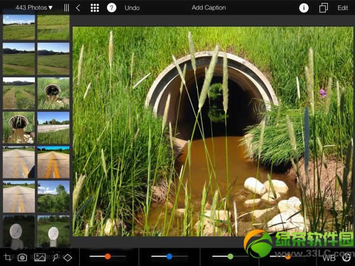Select the Crop tool
This screenshot has height=266, width=355.
pos(8,257)
